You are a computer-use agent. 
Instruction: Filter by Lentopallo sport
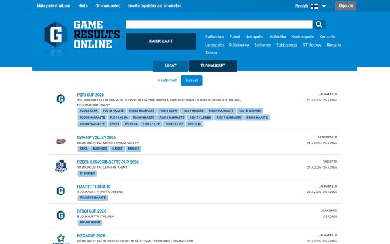[214, 45]
